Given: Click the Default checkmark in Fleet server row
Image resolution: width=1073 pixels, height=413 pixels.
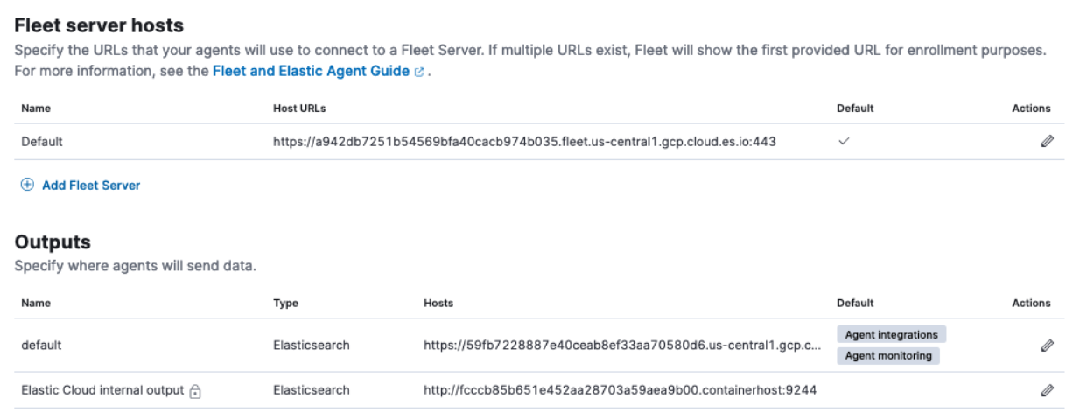Looking at the screenshot, I should pos(843,142).
